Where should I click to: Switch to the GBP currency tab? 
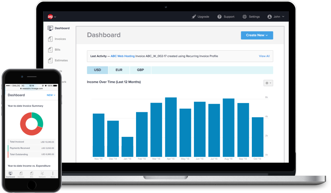140,70
